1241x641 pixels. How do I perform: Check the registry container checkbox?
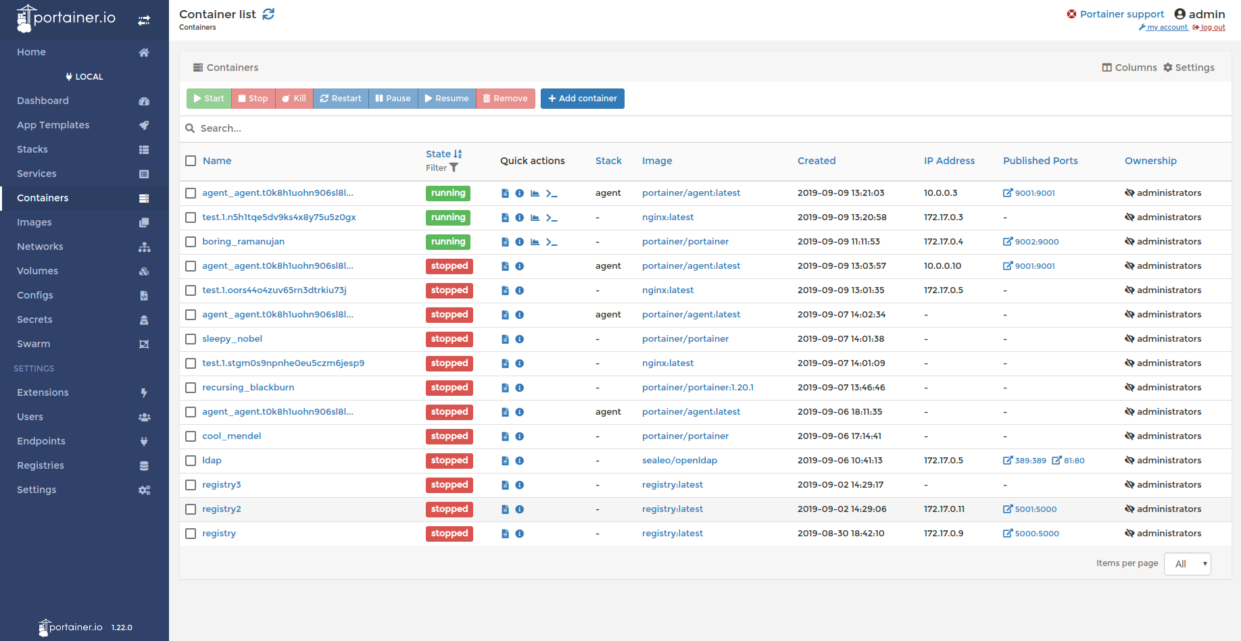tap(191, 534)
